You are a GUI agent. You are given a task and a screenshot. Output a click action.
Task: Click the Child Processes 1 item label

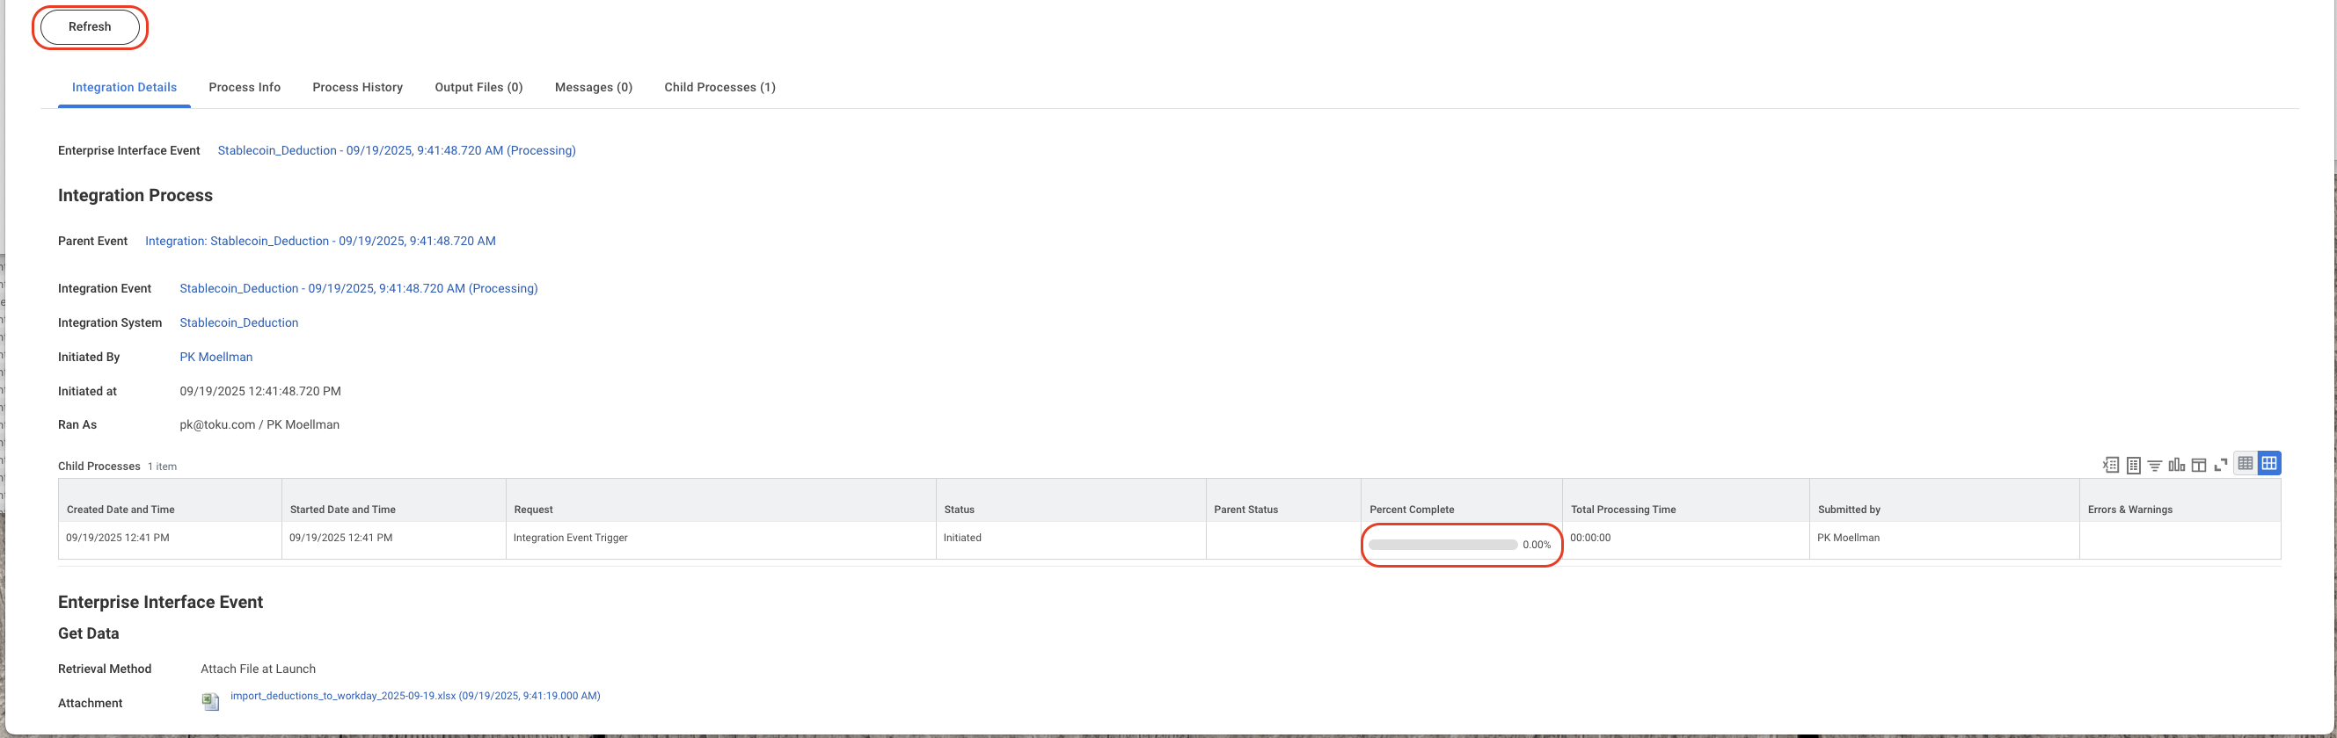coord(117,466)
